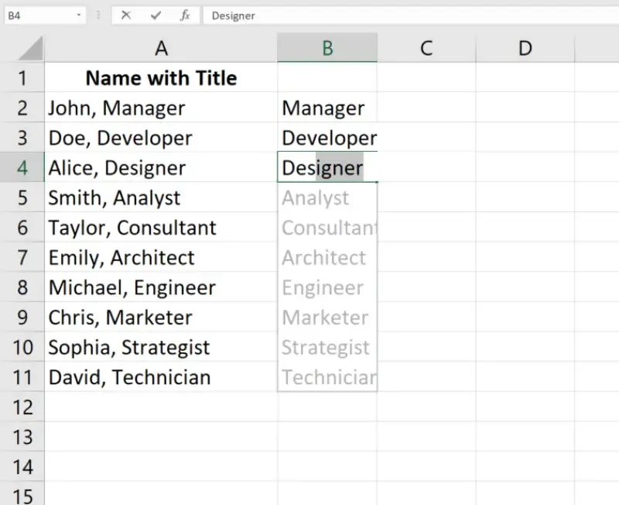
Task: Select column B header
Action: (x=327, y=48)
